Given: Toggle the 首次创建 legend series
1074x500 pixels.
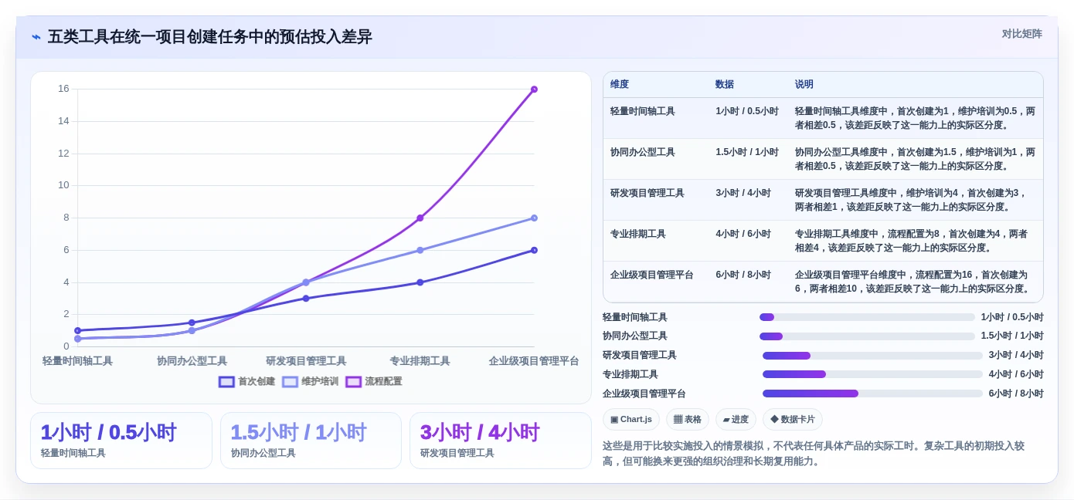Looking at the screenshot, I should tap(246, 381).
